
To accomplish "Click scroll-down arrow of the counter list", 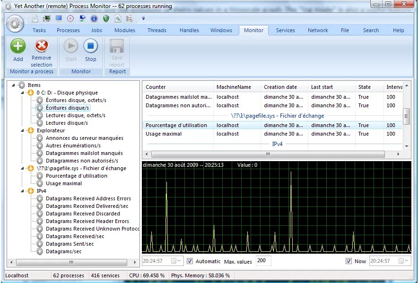I will point(407,146).
